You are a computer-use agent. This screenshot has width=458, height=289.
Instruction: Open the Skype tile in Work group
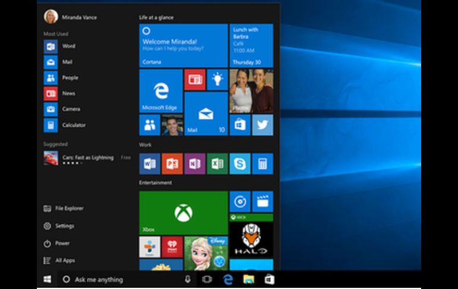240,163
